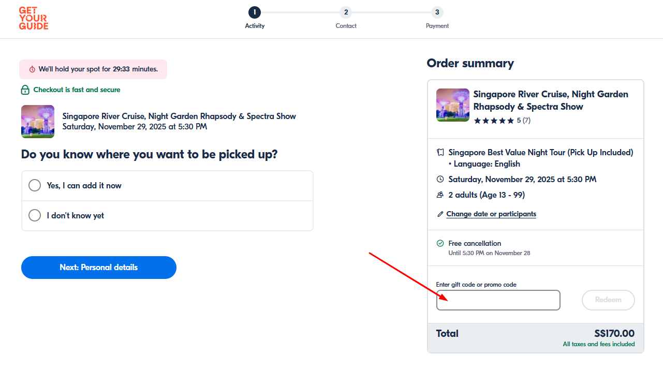Click the padlock icon next to secure checkout

pyautogui.click(x=25, y=89)
